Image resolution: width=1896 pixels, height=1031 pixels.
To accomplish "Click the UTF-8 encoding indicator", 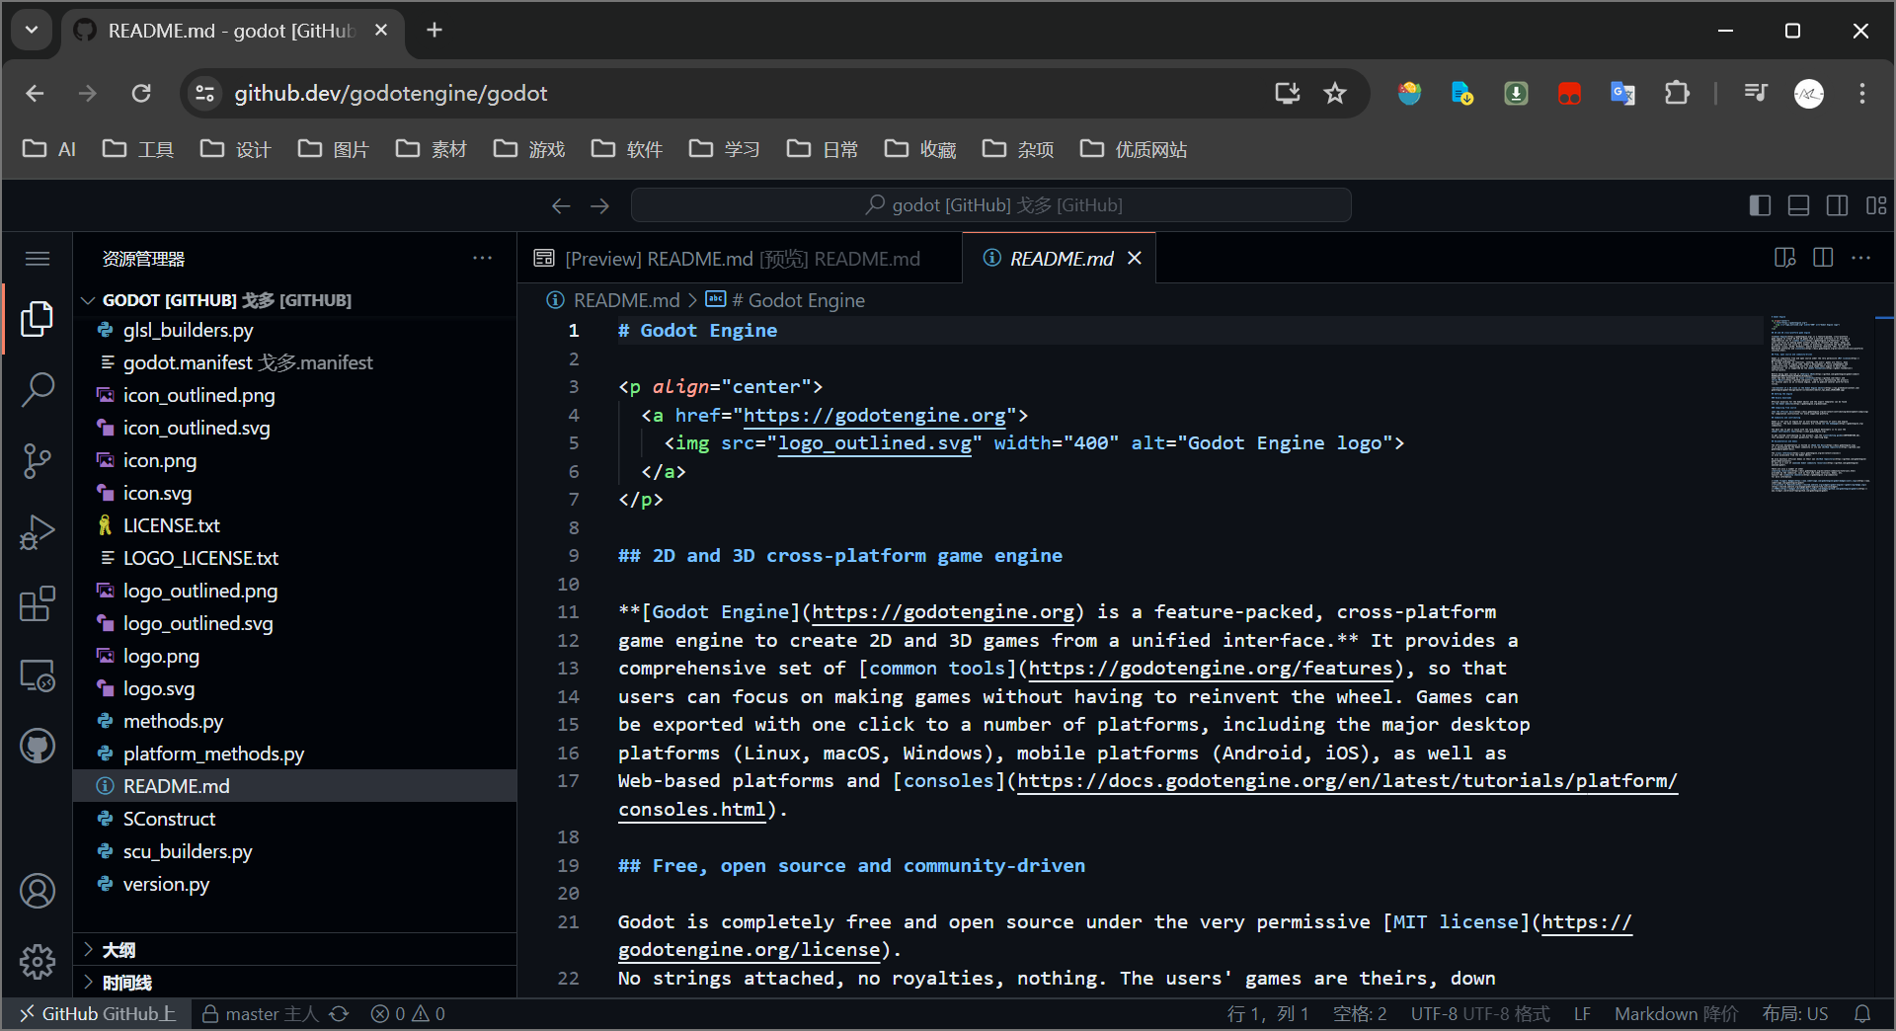I will (x=1479, y=1014).
